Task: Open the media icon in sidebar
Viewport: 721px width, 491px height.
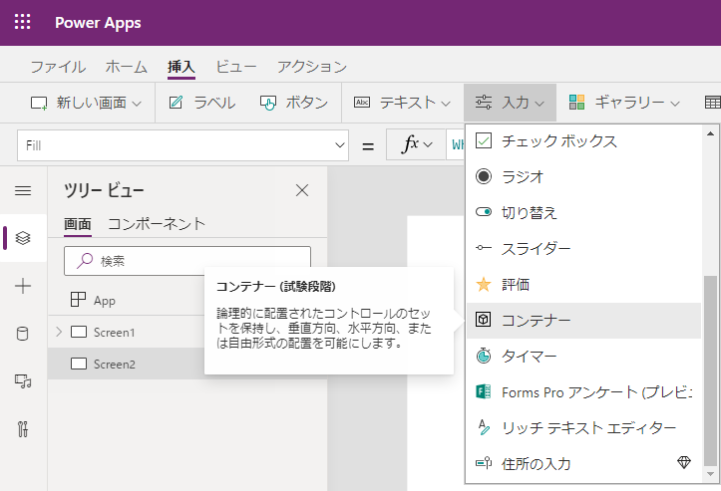Action: coord(23,381)
